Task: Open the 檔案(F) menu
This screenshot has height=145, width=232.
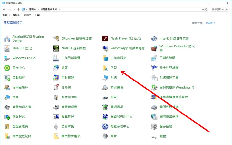Action: click(6, 15)
